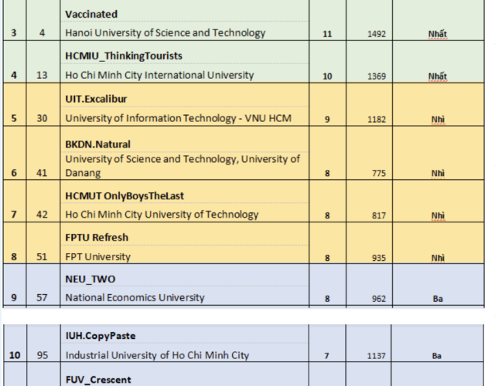Click 'Nhất' prize in Vaccinated row
The width and height of the screenshot is (495, 386).
click(438, 34)
